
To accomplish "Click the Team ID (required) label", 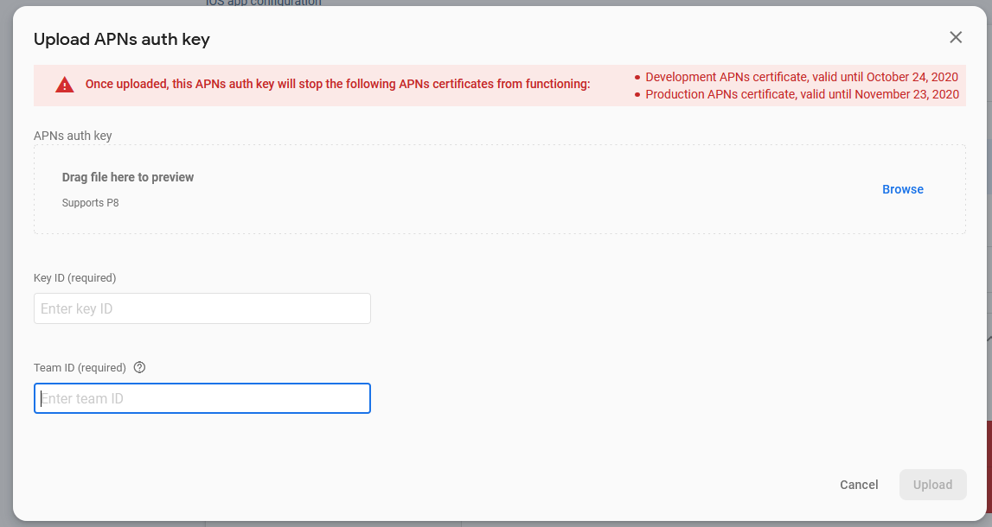I will click(x=80, y=367).
